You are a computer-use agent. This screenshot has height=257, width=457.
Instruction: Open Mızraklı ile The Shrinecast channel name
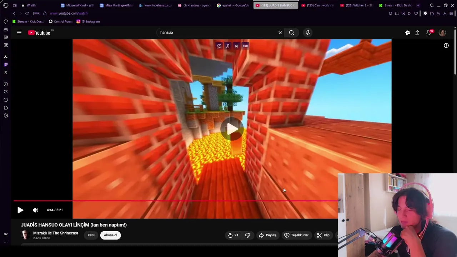coord(56,233)
